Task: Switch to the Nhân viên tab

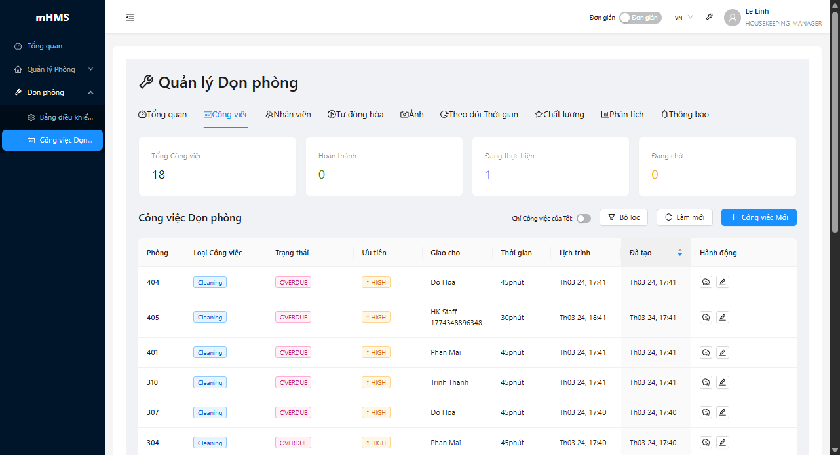Action: [288, 115]
